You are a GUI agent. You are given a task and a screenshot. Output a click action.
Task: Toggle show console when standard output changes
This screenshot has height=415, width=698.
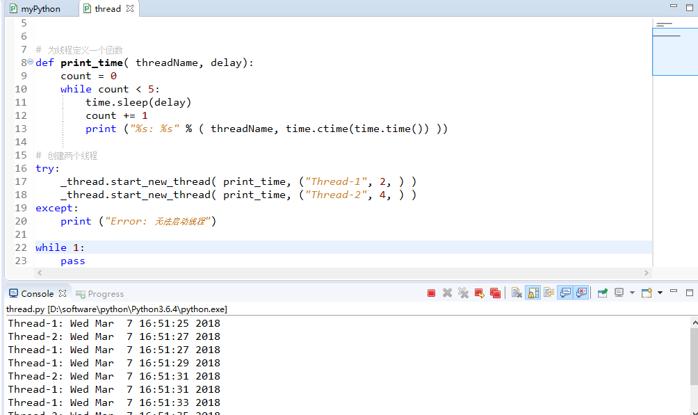565,293
